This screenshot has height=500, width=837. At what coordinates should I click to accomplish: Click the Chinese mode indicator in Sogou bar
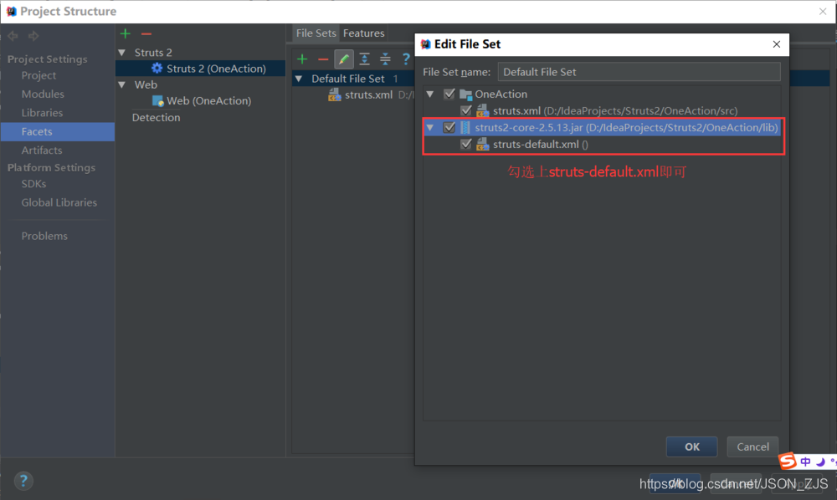(805, 462)
